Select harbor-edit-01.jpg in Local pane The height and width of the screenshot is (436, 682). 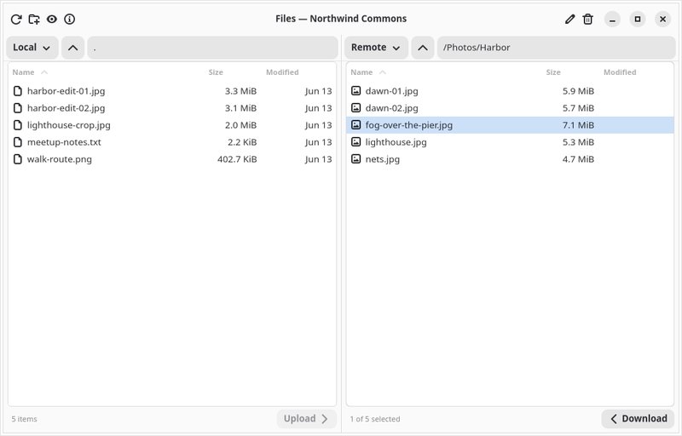tap(172, 91)
